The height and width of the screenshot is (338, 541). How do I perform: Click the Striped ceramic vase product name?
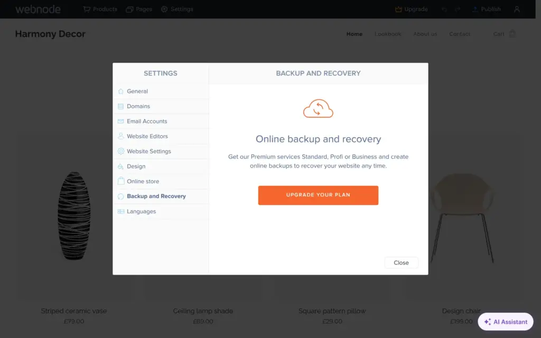74,311
